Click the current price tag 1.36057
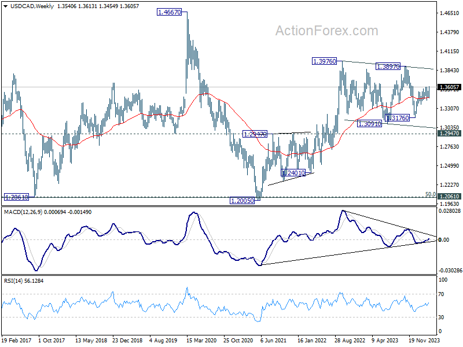Screen dimensions: 463x347 (449, 87)
